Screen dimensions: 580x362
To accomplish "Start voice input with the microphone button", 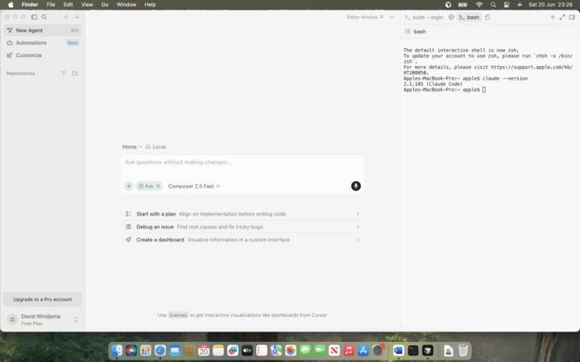I will coord(356,186).
